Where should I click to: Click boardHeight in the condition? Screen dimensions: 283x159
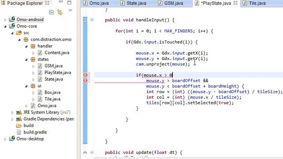[x=222, y=86]
